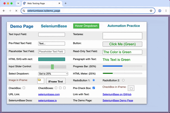Open the SeleniumBase Demo Page link
This screenshot has width=170, height=113.
pyautogui.click(x=118, y=101)
